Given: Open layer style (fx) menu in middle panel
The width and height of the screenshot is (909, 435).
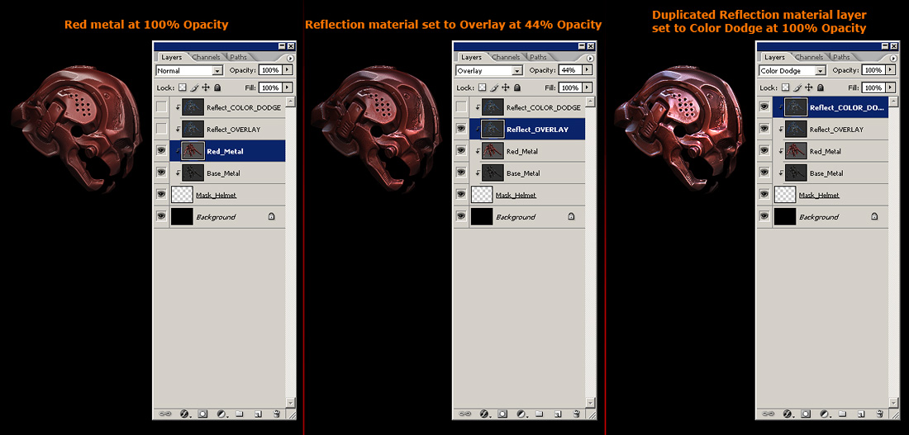Looking at the screenshot, I should pos(483,414).
